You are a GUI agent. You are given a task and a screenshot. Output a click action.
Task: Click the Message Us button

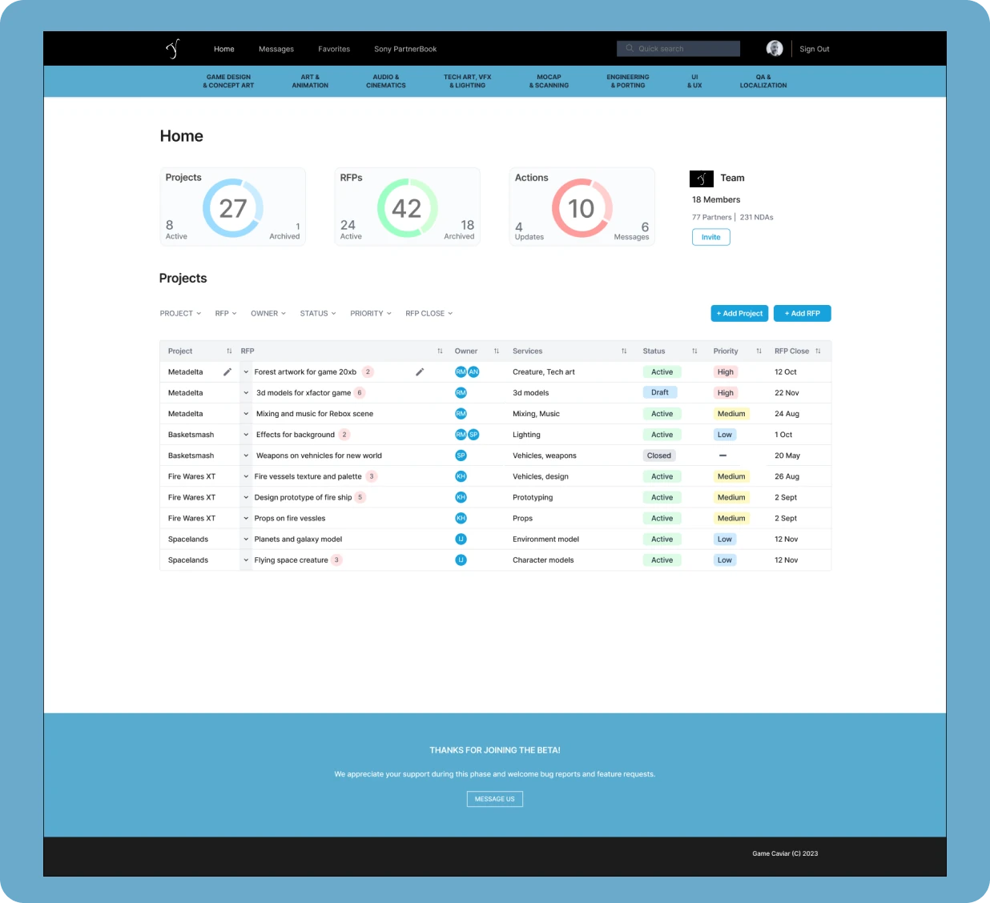pyautogui.click(x=495, y=799)
